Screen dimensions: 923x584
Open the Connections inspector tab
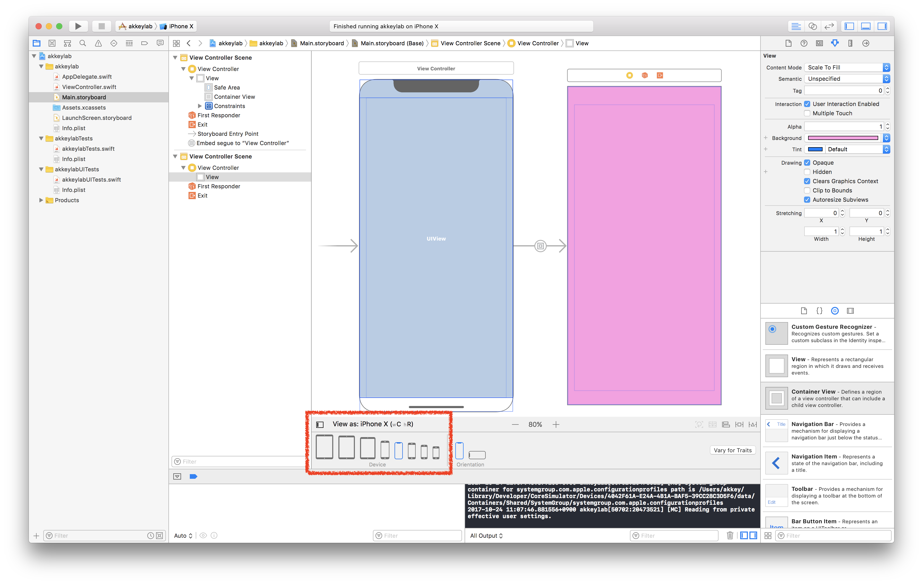pyautogui.click(x=866, y=43)
